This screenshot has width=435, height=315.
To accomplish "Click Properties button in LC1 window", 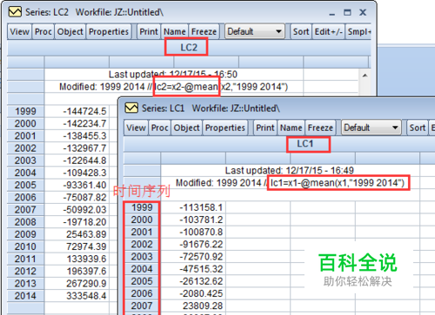I will click(x=225, y=128).
